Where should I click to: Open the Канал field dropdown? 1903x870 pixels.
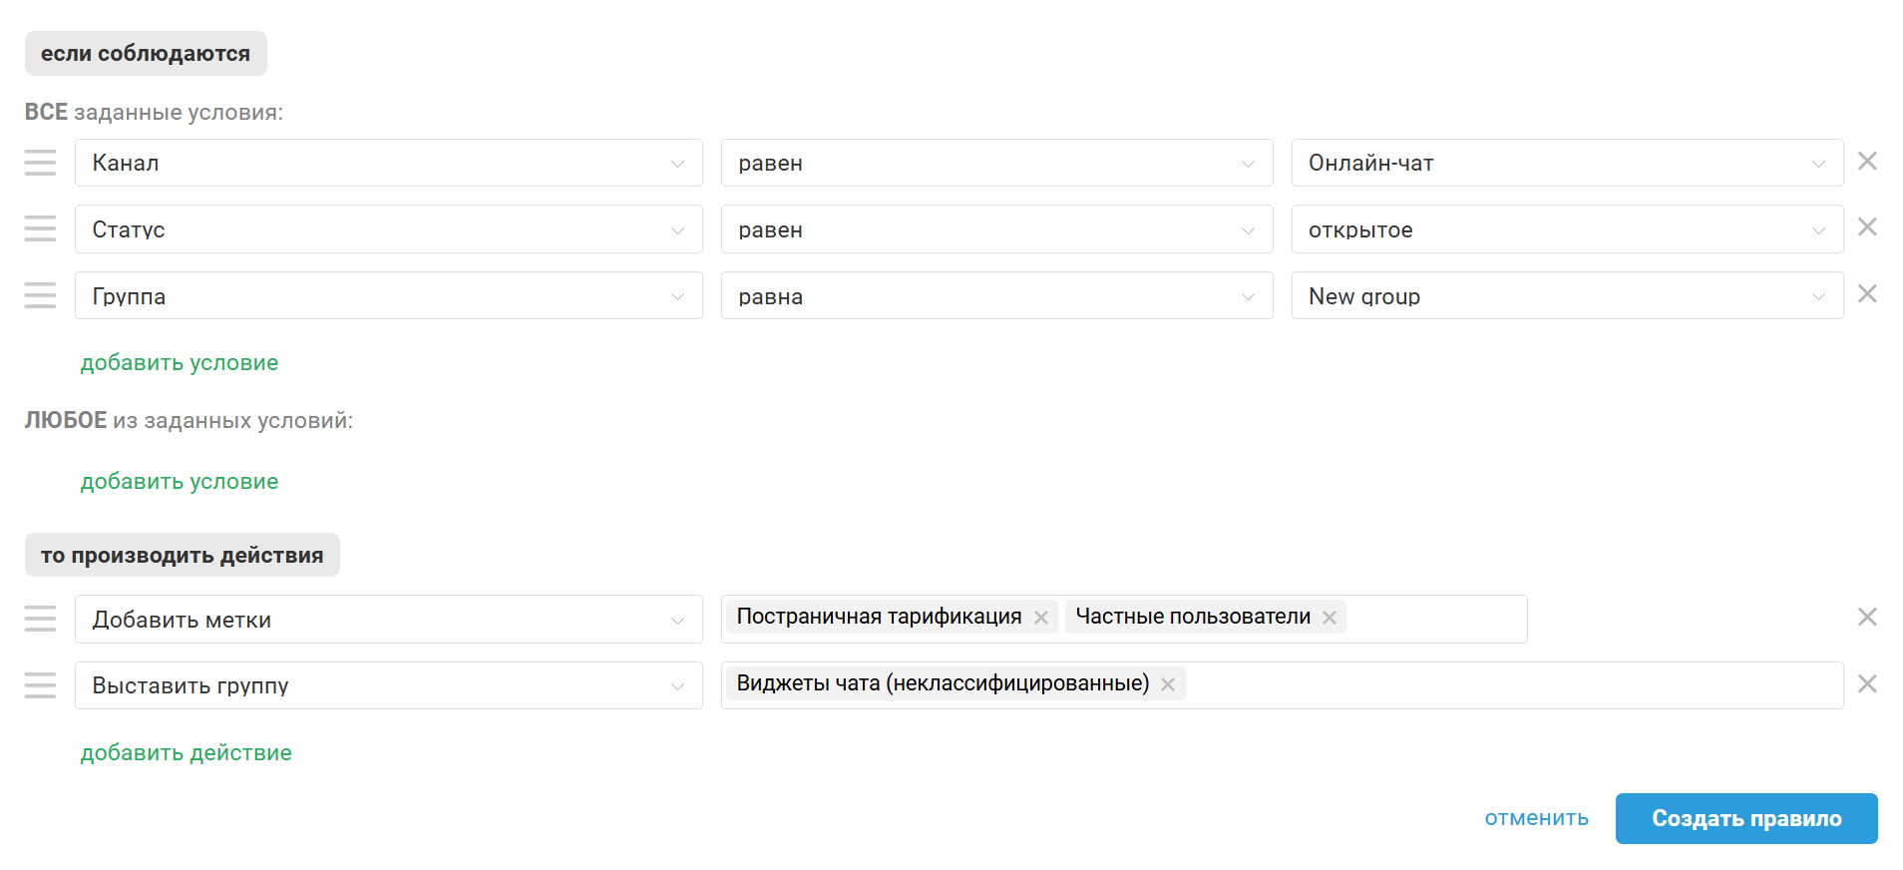389,163
